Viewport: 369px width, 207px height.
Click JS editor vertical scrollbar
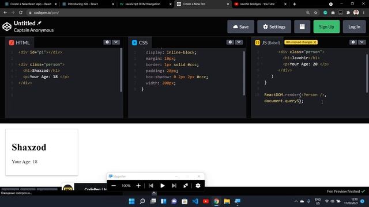367,73
